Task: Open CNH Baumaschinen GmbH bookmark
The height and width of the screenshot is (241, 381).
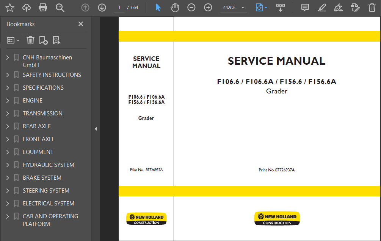Action: [x=47, y=61]
